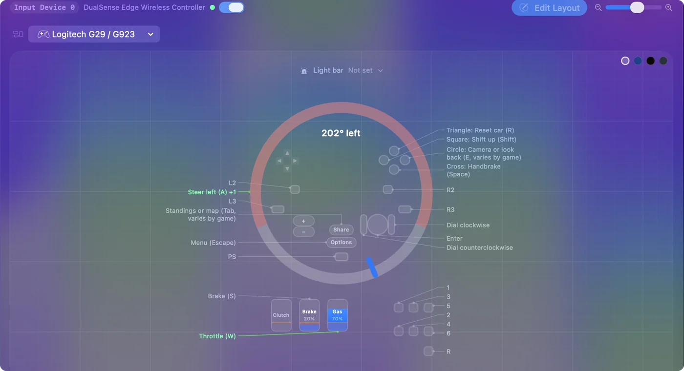Click the dial counterclockwise segment

click(x=363, y=225)
